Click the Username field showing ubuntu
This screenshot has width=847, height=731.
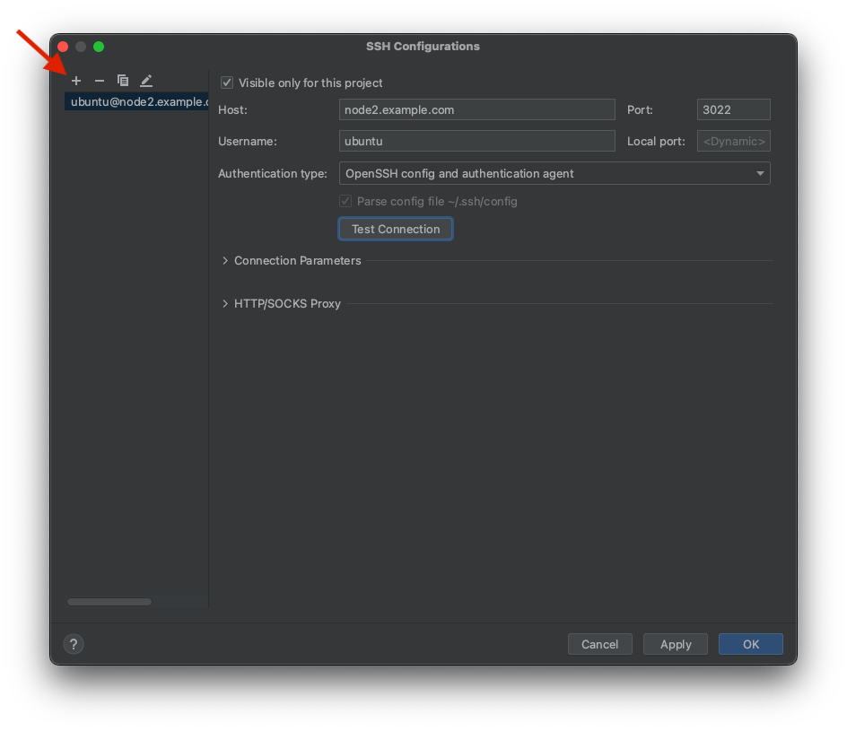click(476, 141)
